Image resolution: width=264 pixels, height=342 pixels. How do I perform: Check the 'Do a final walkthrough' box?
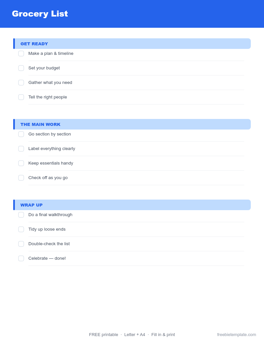click(x=21, y=215)
